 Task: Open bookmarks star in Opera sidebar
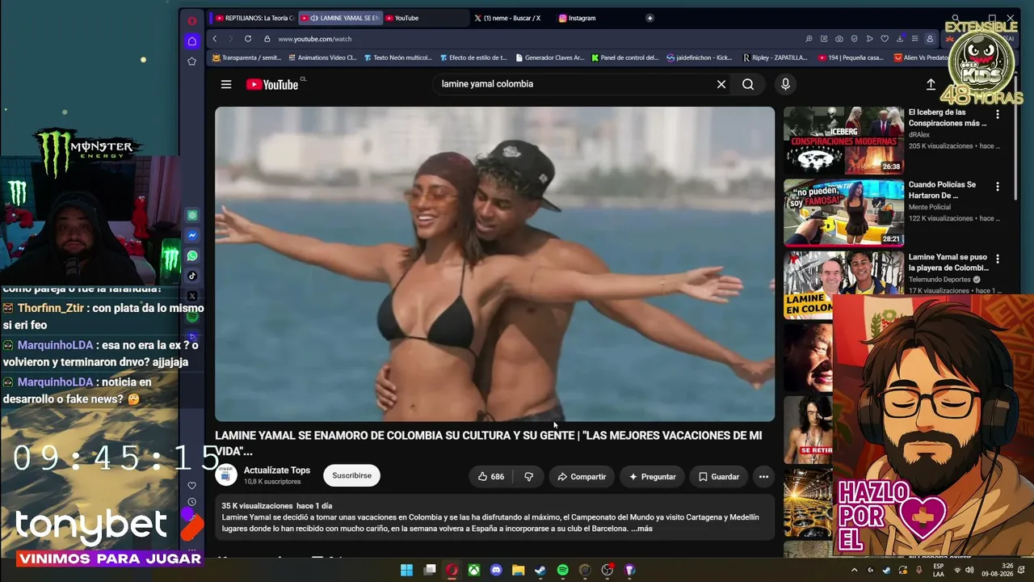click(191, 61)
